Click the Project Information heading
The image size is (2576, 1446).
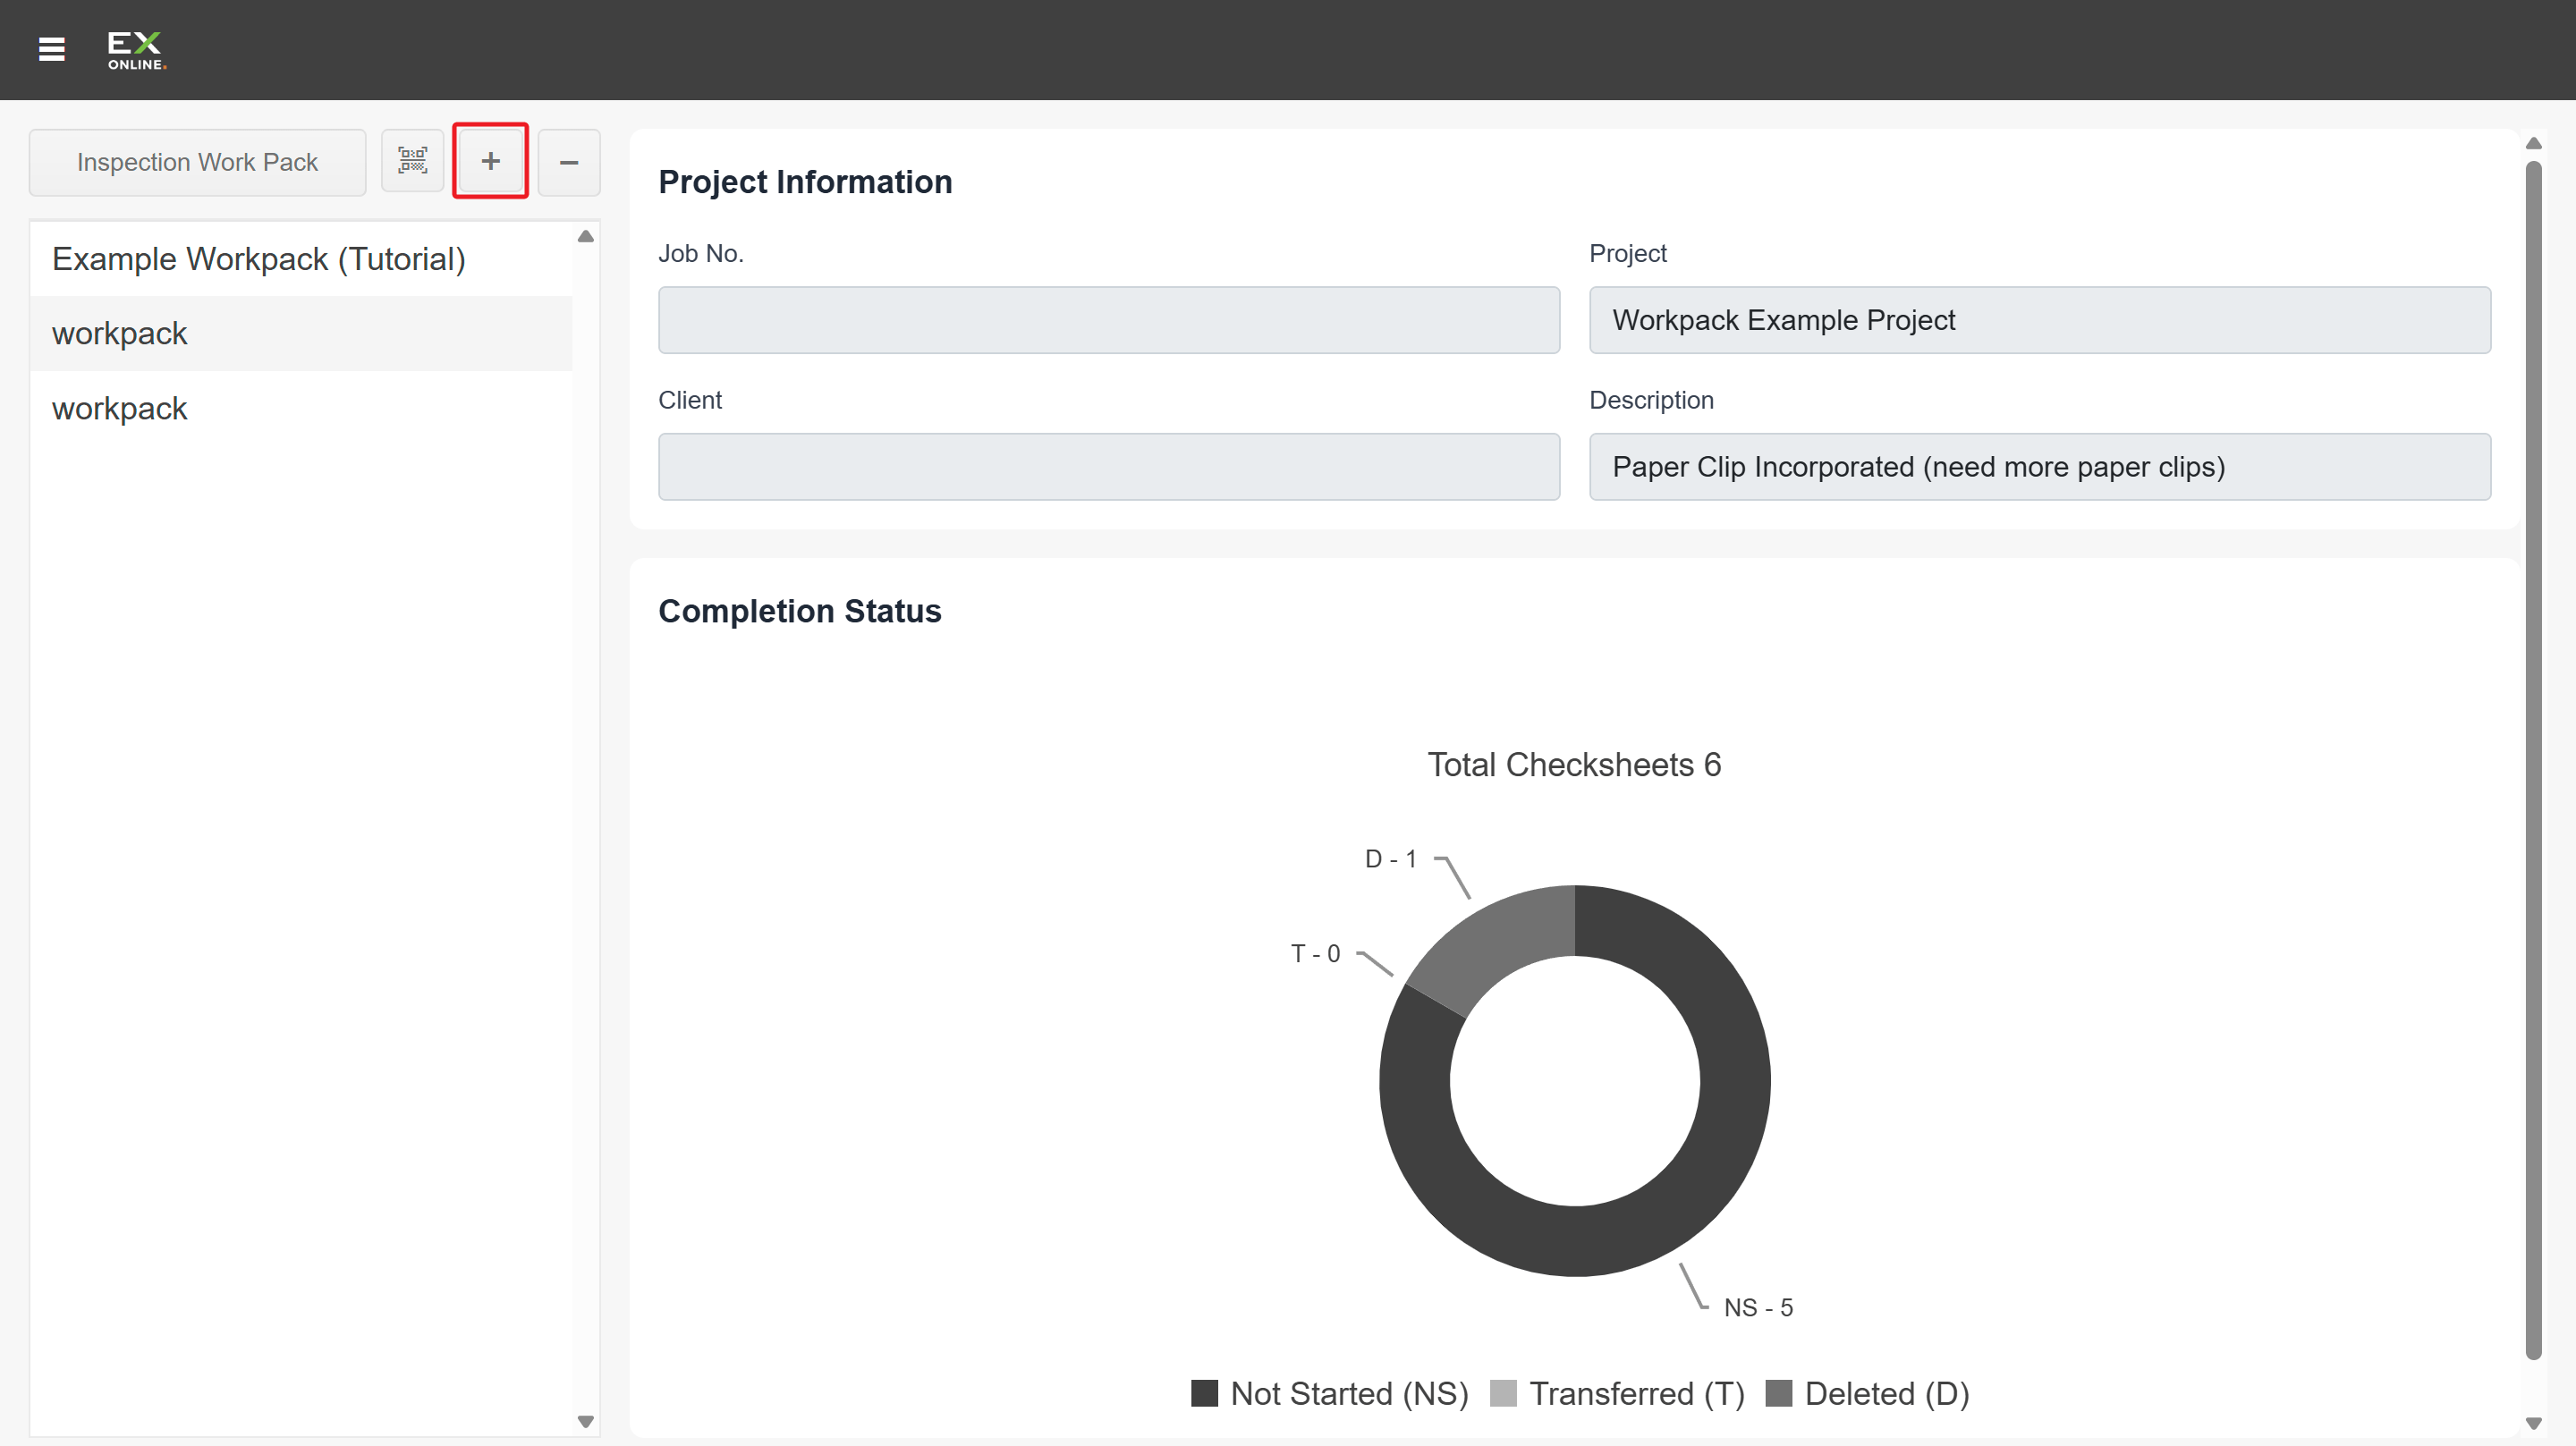pos(805,182)
